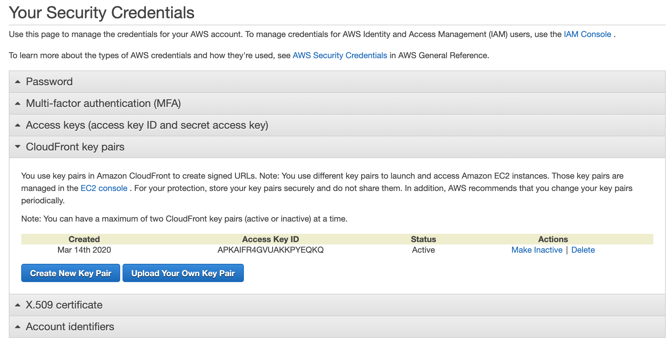Viewport: 671px width, 342px height.
Task: Expand the Account identifiers arrow
Action: coord(18,327)
